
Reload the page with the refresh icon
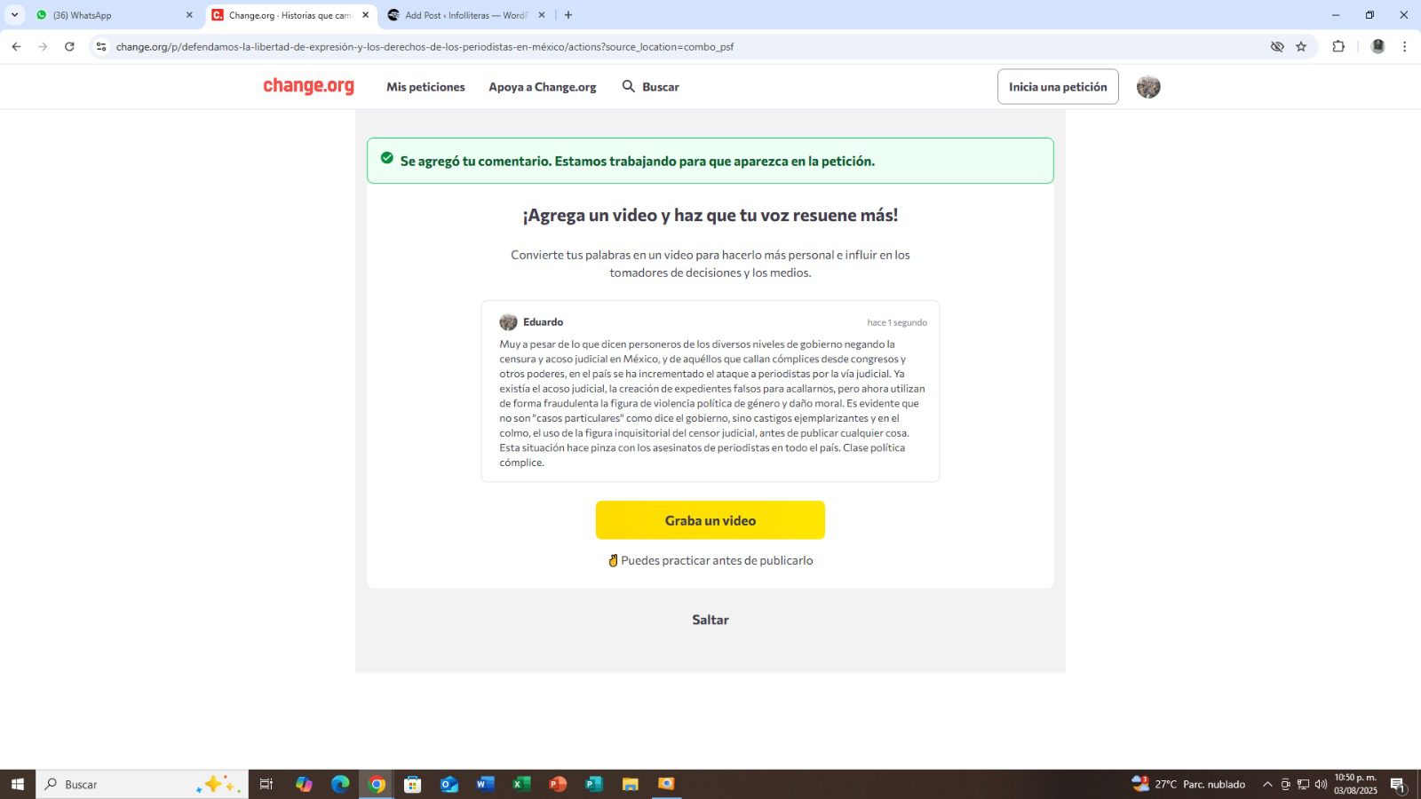click(69, 47)
